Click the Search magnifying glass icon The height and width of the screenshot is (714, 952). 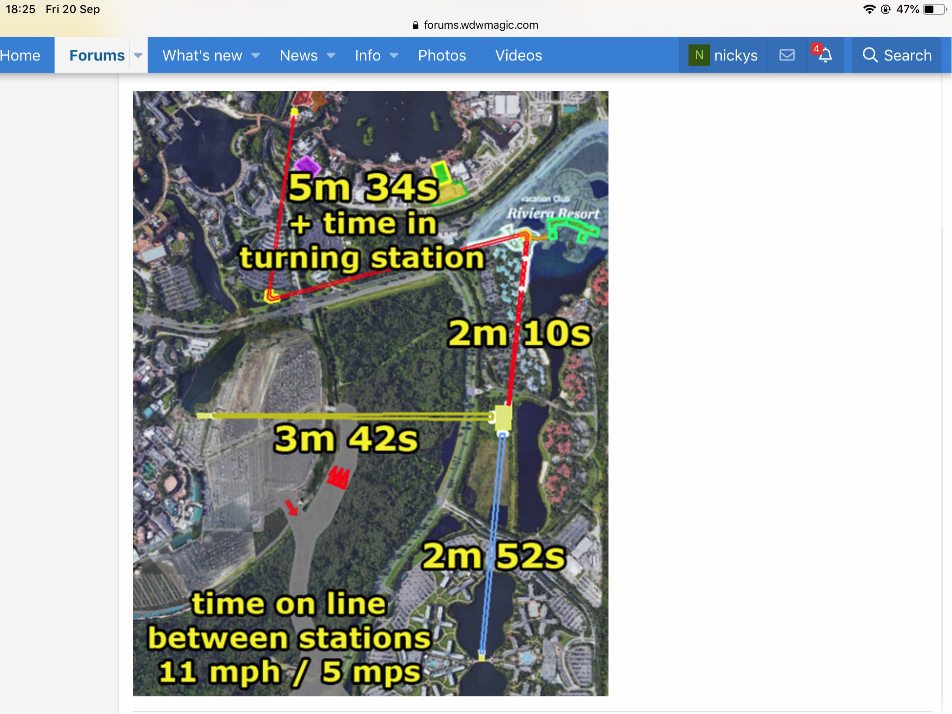click(x=870, y=55)
